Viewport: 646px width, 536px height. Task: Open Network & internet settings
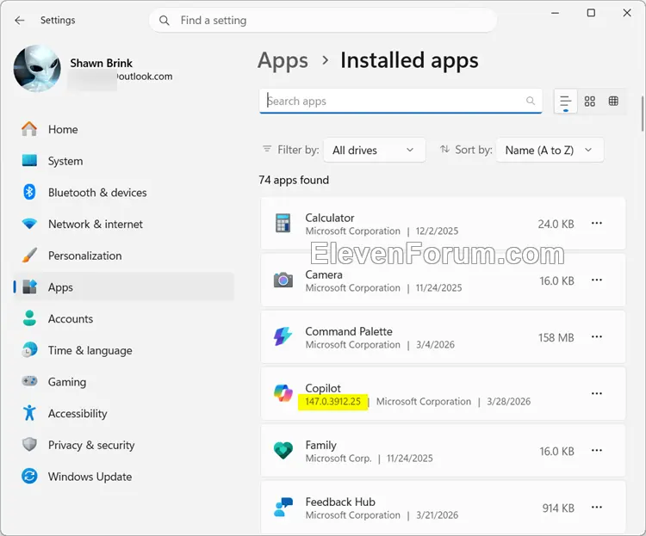123,224
